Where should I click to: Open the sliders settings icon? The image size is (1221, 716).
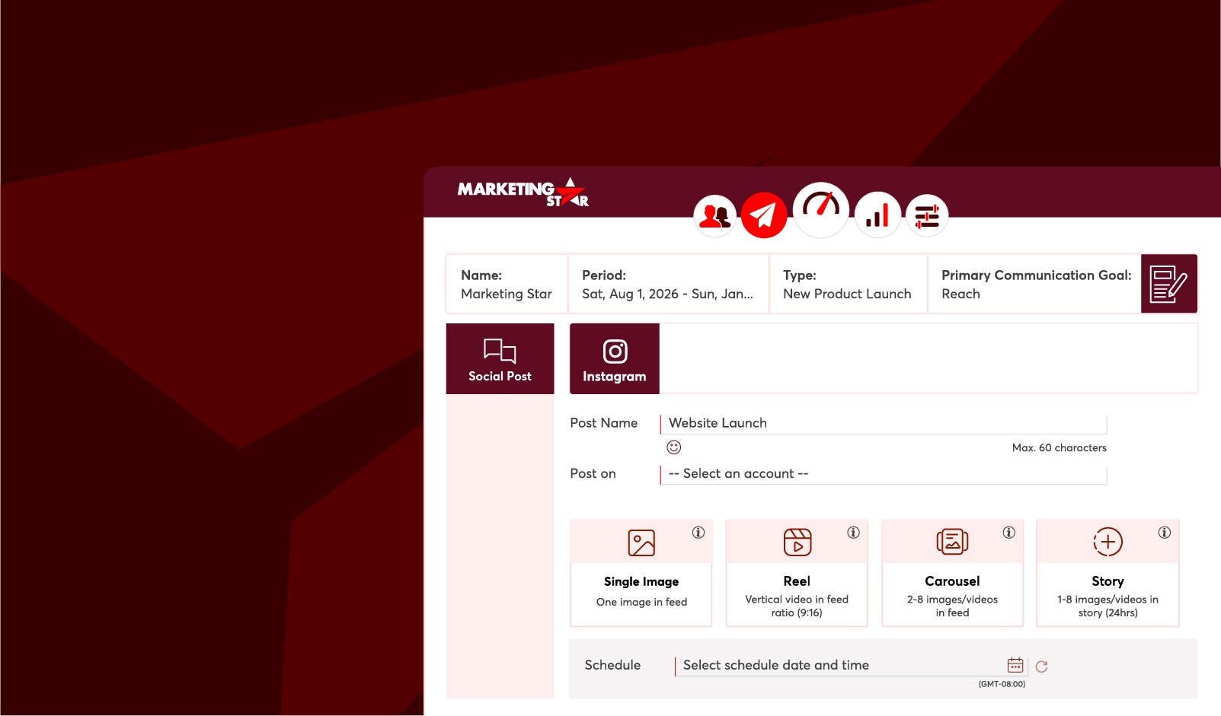(927, 216)
